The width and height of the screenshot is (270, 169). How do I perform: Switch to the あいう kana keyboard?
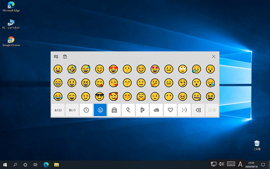point(72,110)
